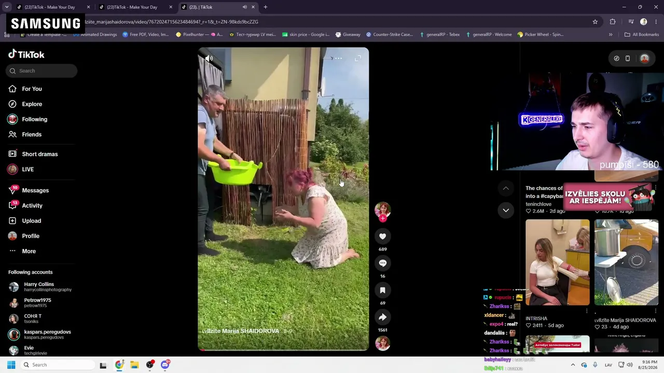Open Short dramas section
Image resolution: width=664 pixels, height=373 pixels.
point(39,154)
